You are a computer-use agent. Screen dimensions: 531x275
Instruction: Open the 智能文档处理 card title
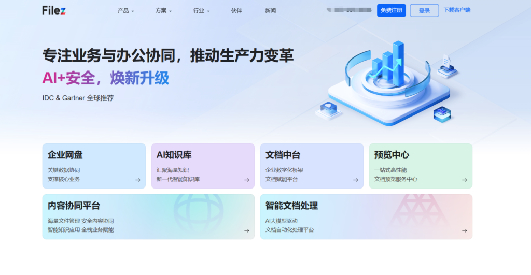(291, 206)
